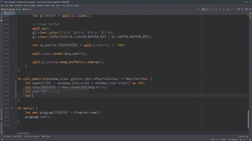Open Structure tool window on left stripe
Image resolution: width=252 pixels, height=141 pixels.
click(x=2, y=114)
